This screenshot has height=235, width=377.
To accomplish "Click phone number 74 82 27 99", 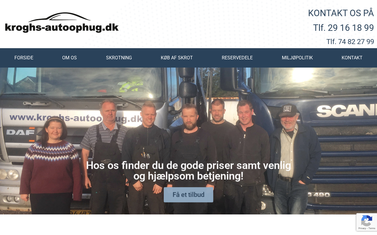I will coord(350,42).
